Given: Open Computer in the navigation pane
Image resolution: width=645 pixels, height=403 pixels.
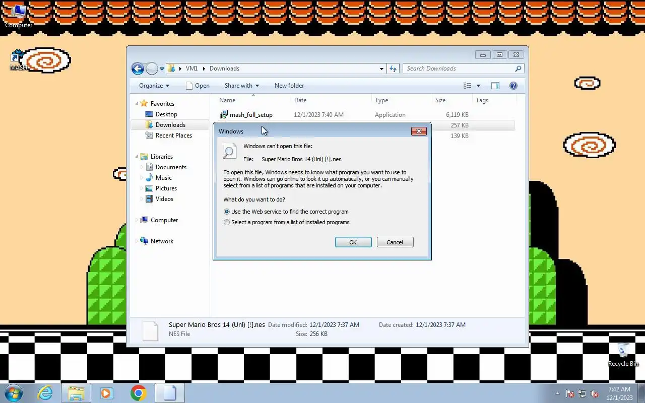Looking at the screenshot, I should click(164, 220).
